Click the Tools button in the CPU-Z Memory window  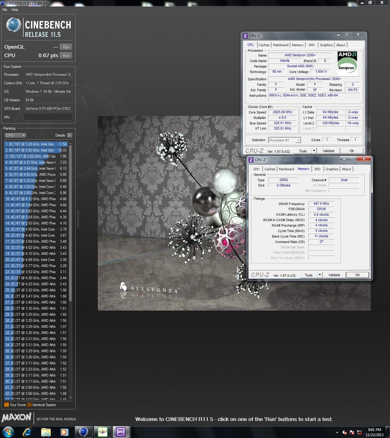[309, 275]
